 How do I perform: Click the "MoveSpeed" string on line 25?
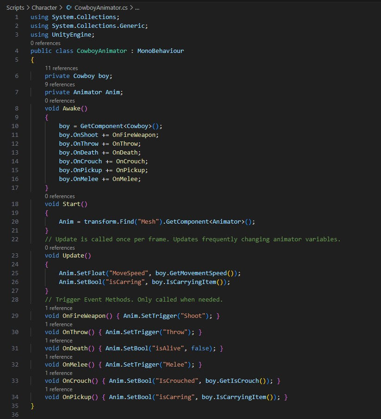(129, 273)
